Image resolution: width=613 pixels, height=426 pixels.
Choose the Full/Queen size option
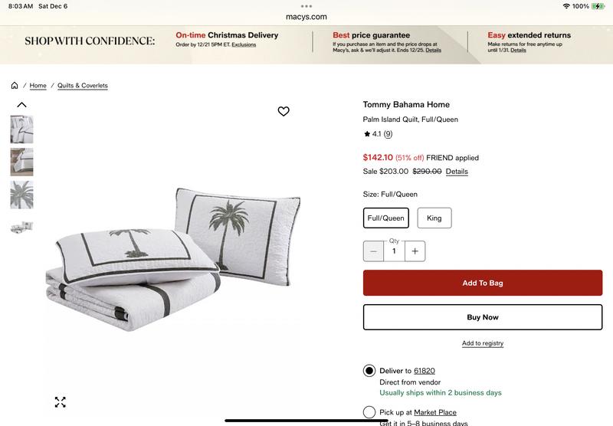pos(386,218)
